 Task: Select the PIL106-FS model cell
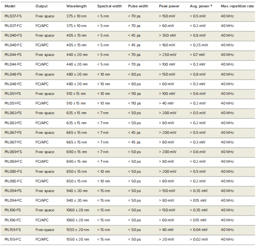click(x=13, y=210)
